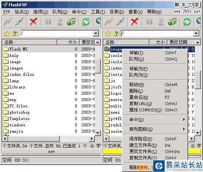Click the photoshop folder icon in left list
This screenshot has height=172, width=203.
click(6, 112)
